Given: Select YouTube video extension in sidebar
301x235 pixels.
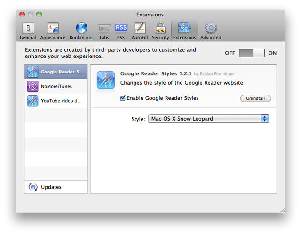Looking at the screenshot, I should 55,100.
